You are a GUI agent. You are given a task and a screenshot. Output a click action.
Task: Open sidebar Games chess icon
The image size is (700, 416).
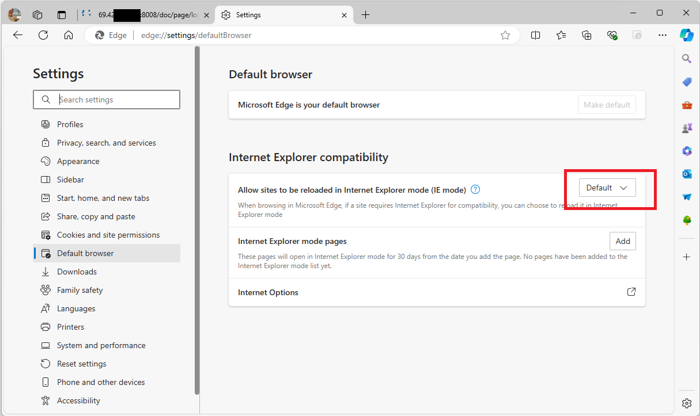(x=687, y=128)
